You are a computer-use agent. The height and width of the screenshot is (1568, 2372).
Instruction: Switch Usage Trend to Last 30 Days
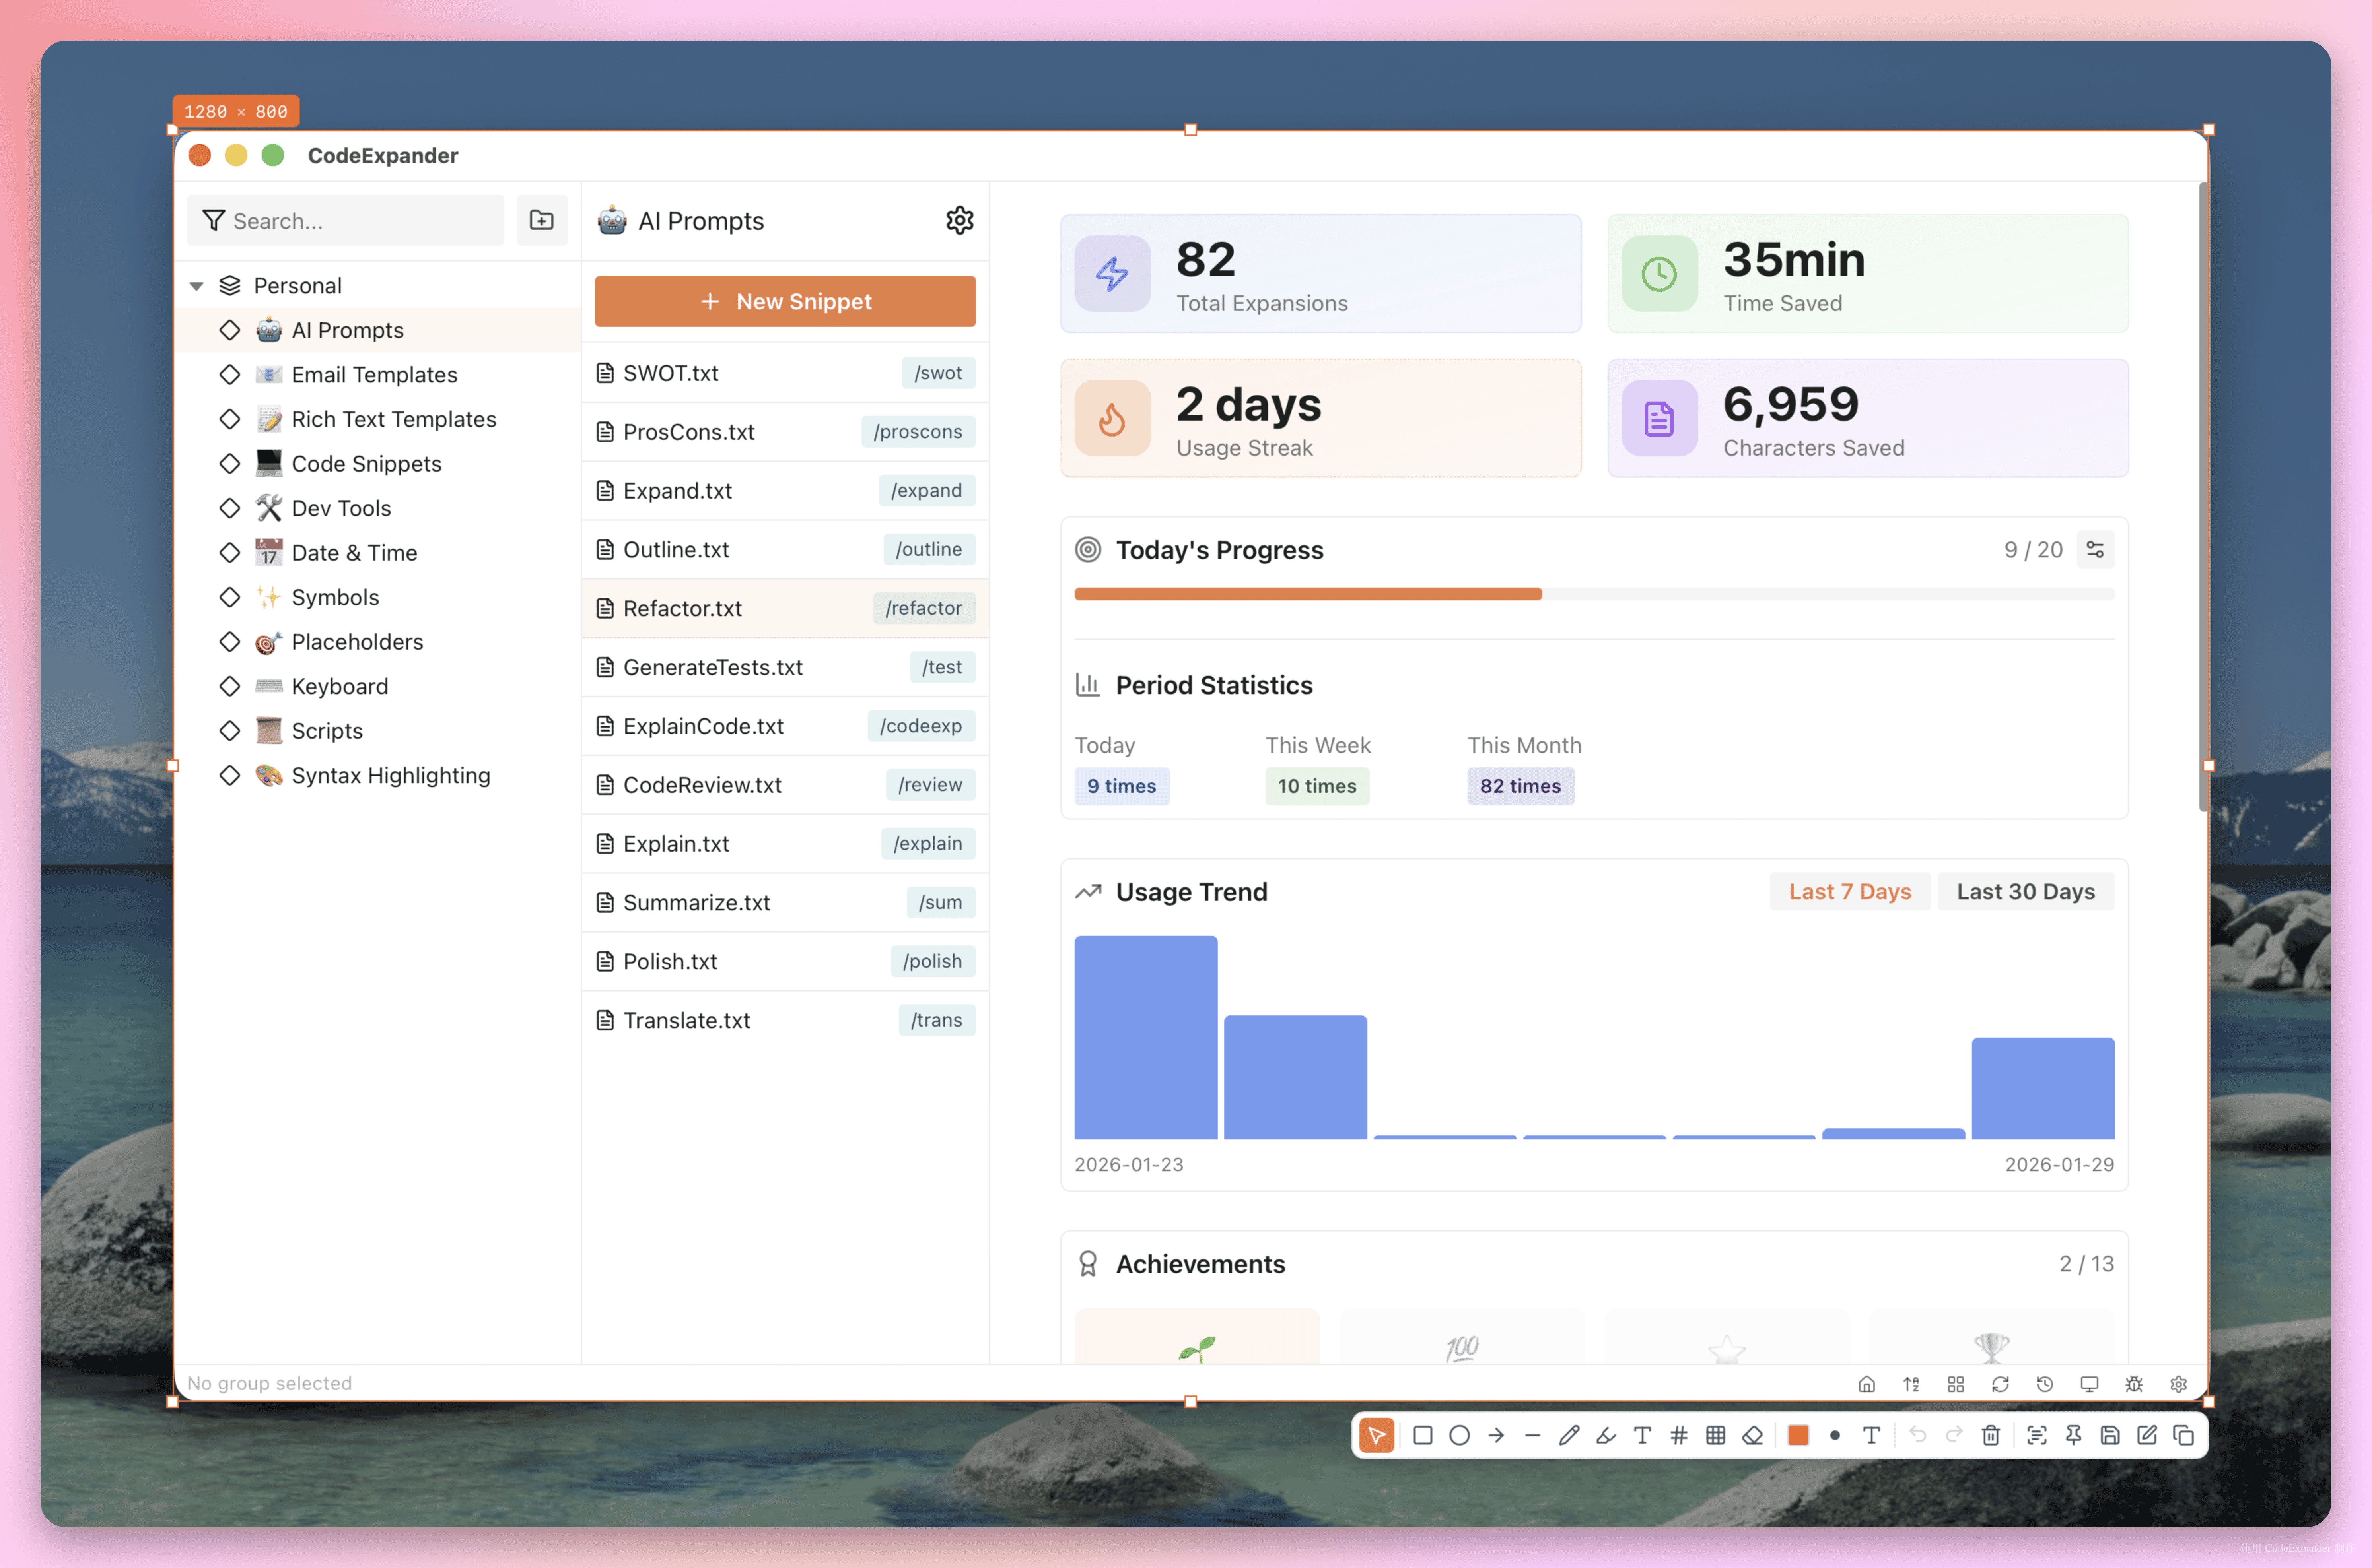(2026, 891)
